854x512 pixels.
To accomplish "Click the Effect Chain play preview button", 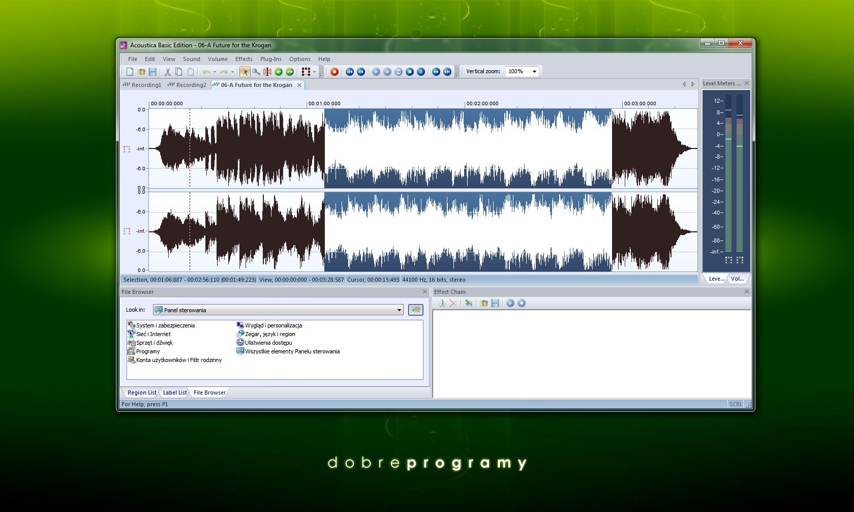I will [x=510, y=303].
